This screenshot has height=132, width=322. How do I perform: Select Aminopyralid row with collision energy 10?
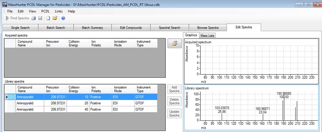tap(81, 97)
